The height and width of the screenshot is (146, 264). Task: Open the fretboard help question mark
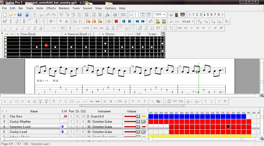[x=163, y=34]
